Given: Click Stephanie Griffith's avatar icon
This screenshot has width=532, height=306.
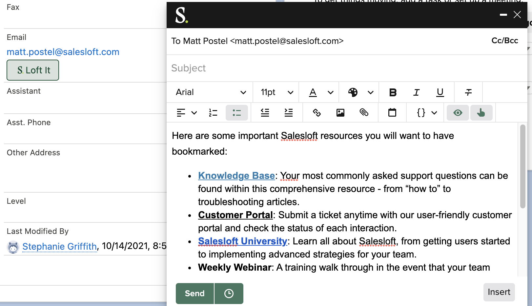Looking at the screenshot, I should 13,247.
